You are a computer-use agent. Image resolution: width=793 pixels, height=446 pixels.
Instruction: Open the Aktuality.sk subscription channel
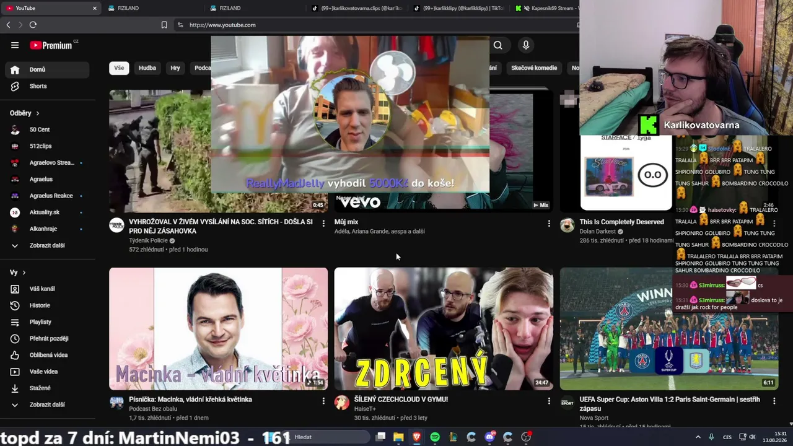(x=47, y=212)
